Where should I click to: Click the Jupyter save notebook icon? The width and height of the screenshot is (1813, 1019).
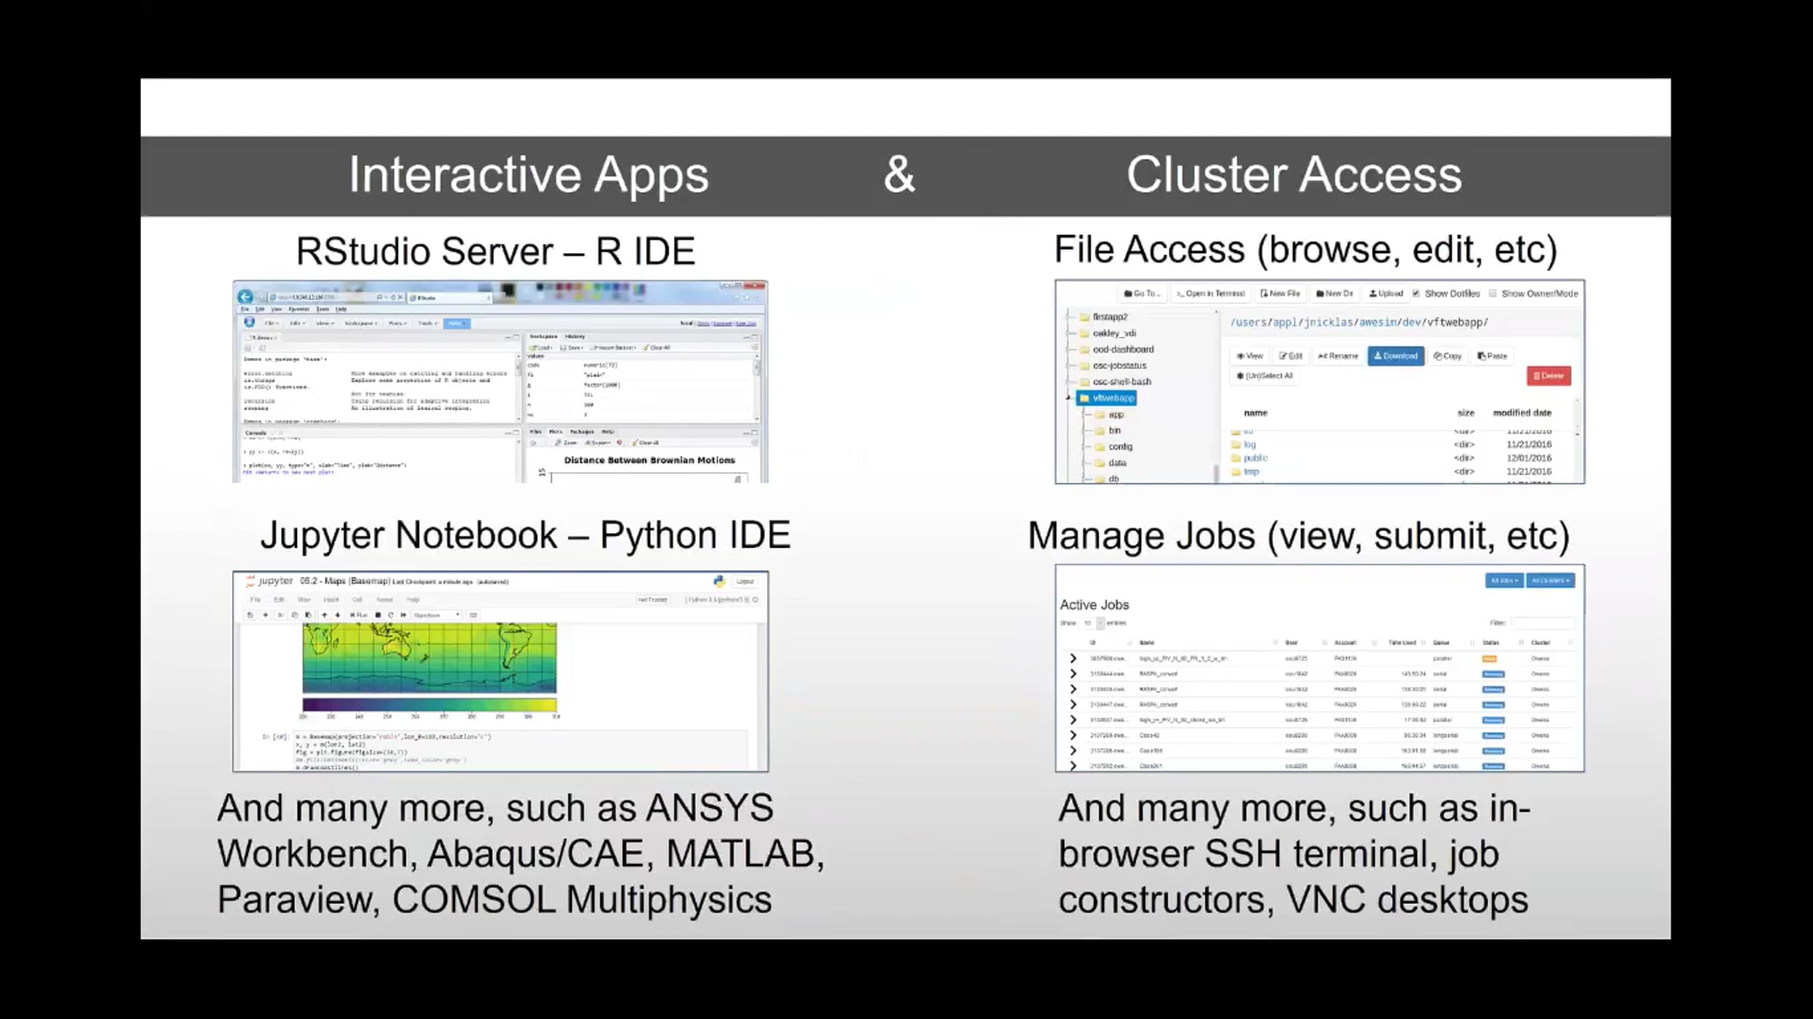click(x=251, y=615)
